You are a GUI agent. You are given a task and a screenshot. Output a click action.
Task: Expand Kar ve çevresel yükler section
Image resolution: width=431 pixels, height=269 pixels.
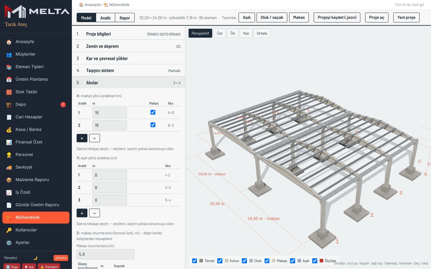(x=128, y=58)
